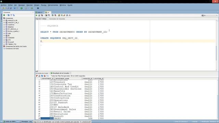This screenshot has width=219, height=123.
Task: Click the commit icon in worksheet toolbar
Action: (x=52, y=15)
